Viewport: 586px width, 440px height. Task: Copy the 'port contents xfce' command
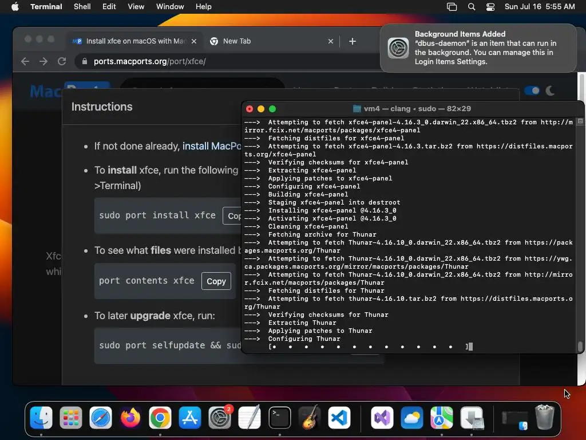[216, 281]
